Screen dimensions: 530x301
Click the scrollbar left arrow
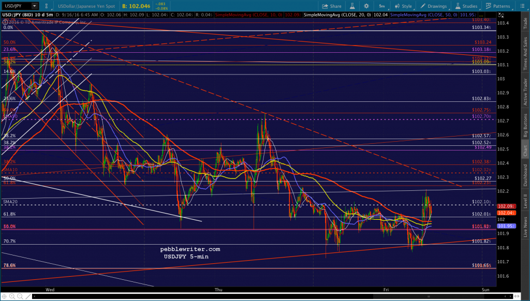[x=35, y=296]
